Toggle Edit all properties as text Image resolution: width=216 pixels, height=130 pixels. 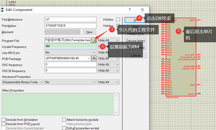pos(64,128)
